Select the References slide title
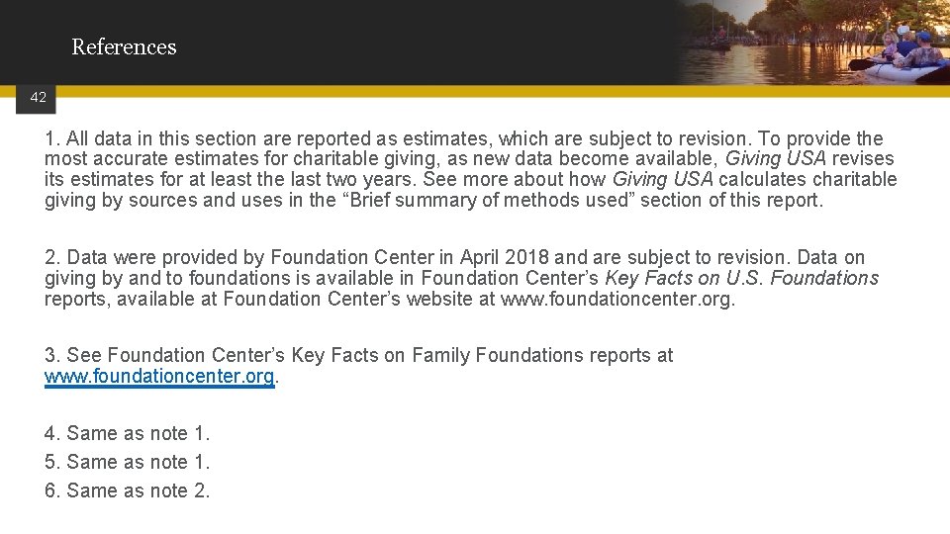 pos(124,46)
